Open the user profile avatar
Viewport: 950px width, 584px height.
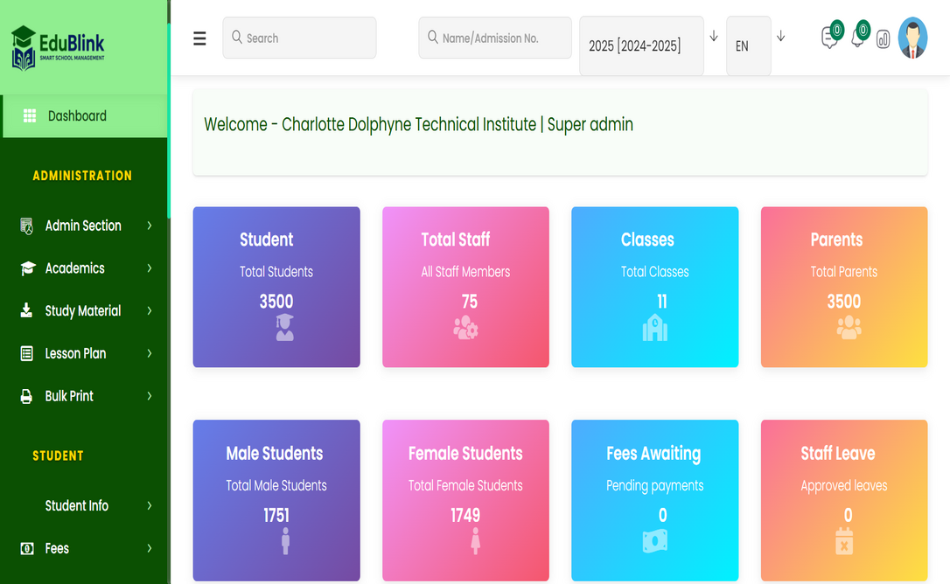912,38
